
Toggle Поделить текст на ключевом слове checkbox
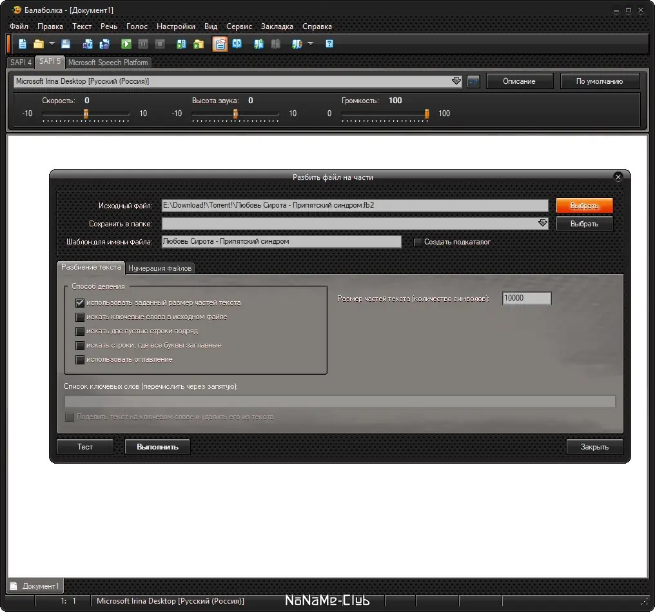point(70,417)
